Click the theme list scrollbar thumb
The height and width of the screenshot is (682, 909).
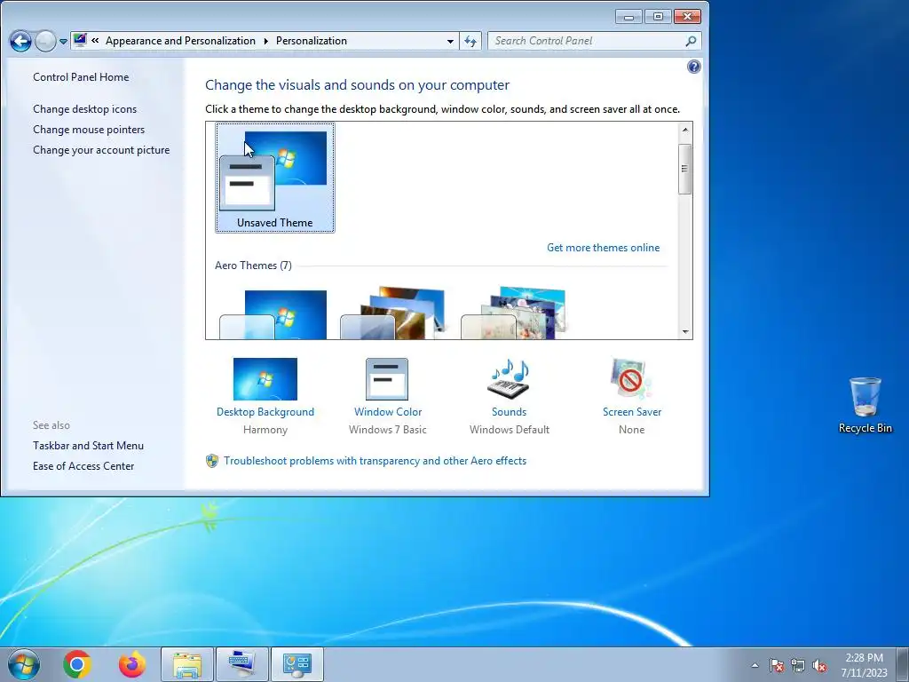click(x=685, y=169)
